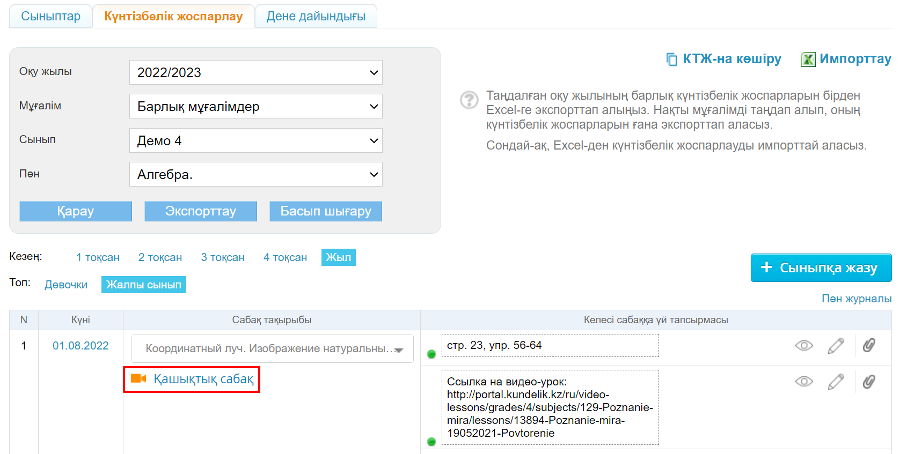Click the homework text field стр. 23
Screen dimensions: 900x454
pos(550,346)
